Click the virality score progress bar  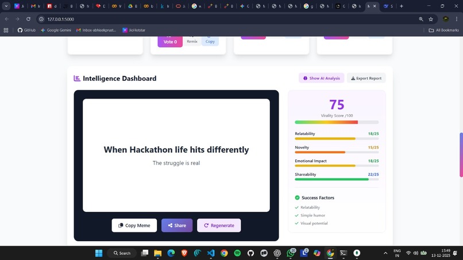337,122
